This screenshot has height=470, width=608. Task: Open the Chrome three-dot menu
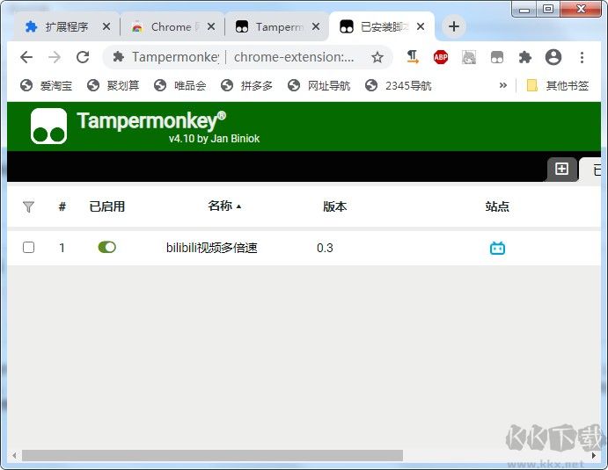582,57
